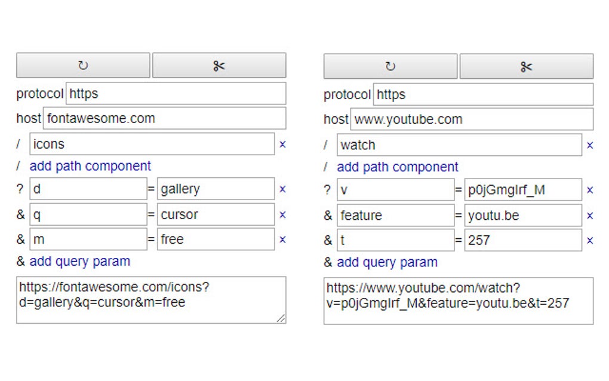The height and width of the screenshot is (381, 609).
Task: Remove the "q=cursor" query param
Action: click(x=282, y=214)
